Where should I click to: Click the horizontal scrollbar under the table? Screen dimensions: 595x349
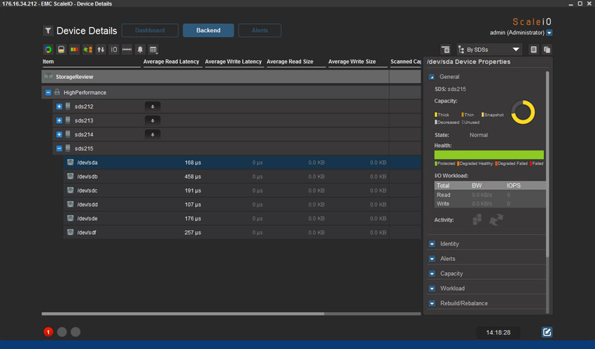click(x=183, y=314)
